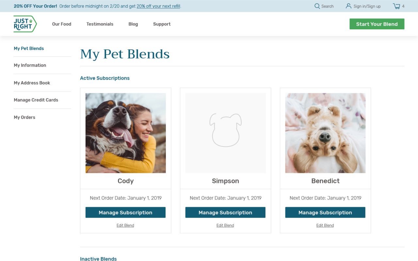This screenshot has width=418, height=261.
Task: Open Support in navigation
Action: click(x=162, y=24)
